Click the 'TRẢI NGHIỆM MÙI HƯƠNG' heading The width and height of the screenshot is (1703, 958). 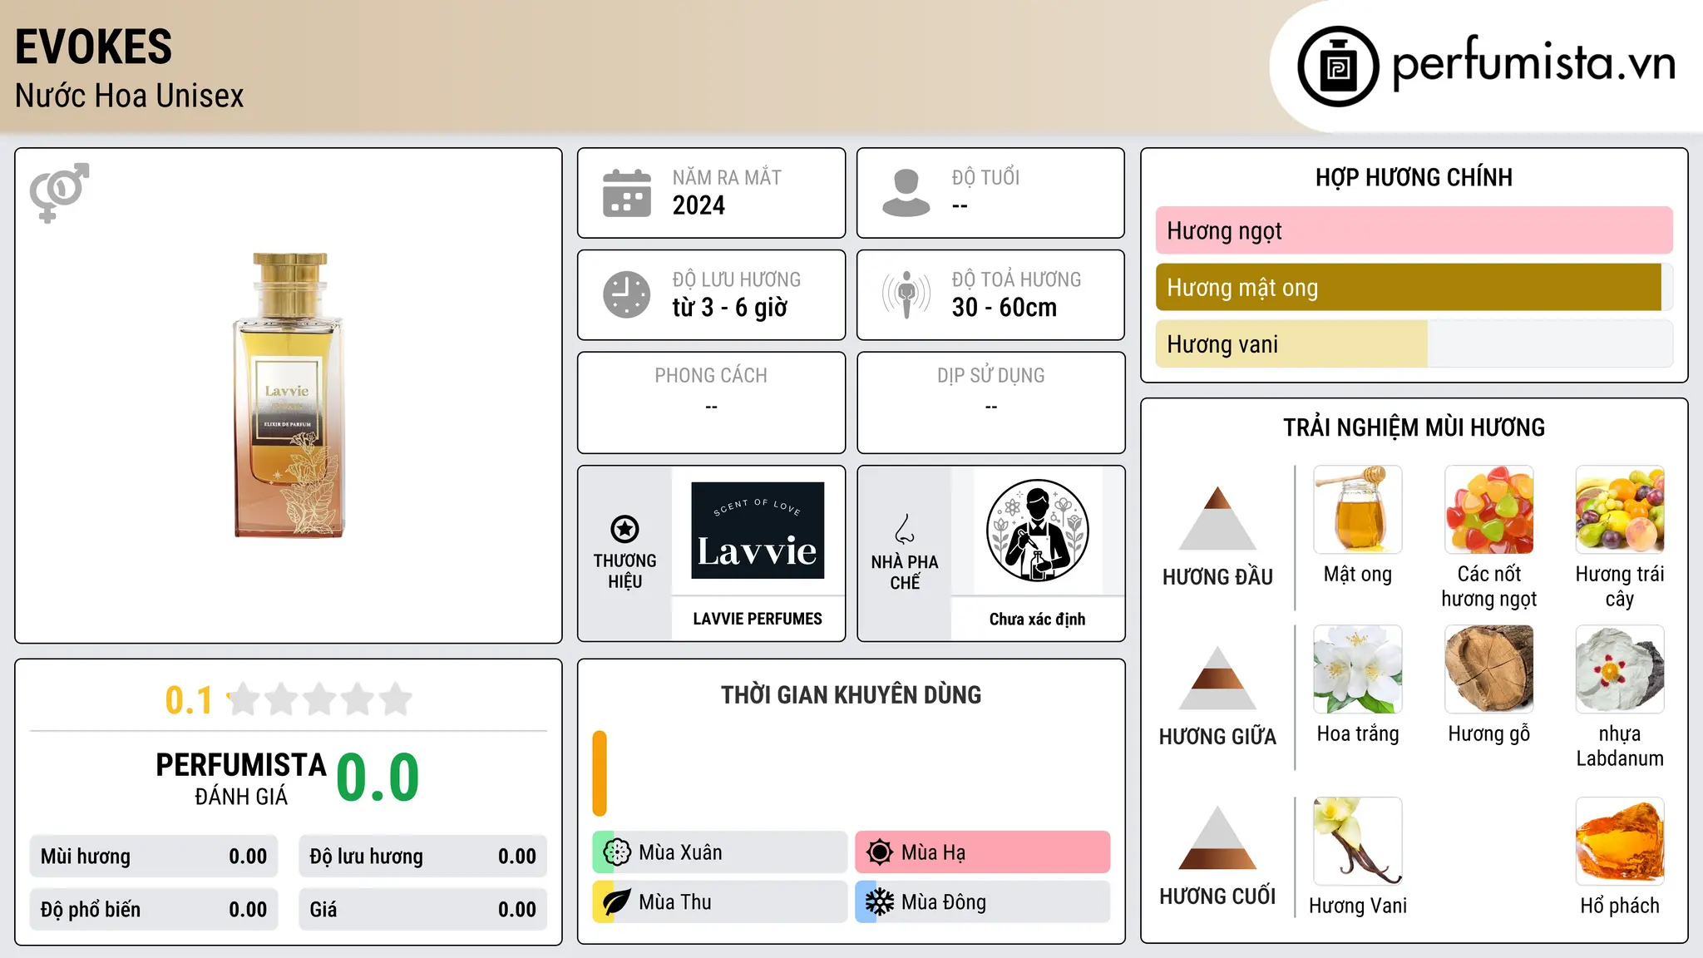pyautogui.click(x=1414, y=427)
